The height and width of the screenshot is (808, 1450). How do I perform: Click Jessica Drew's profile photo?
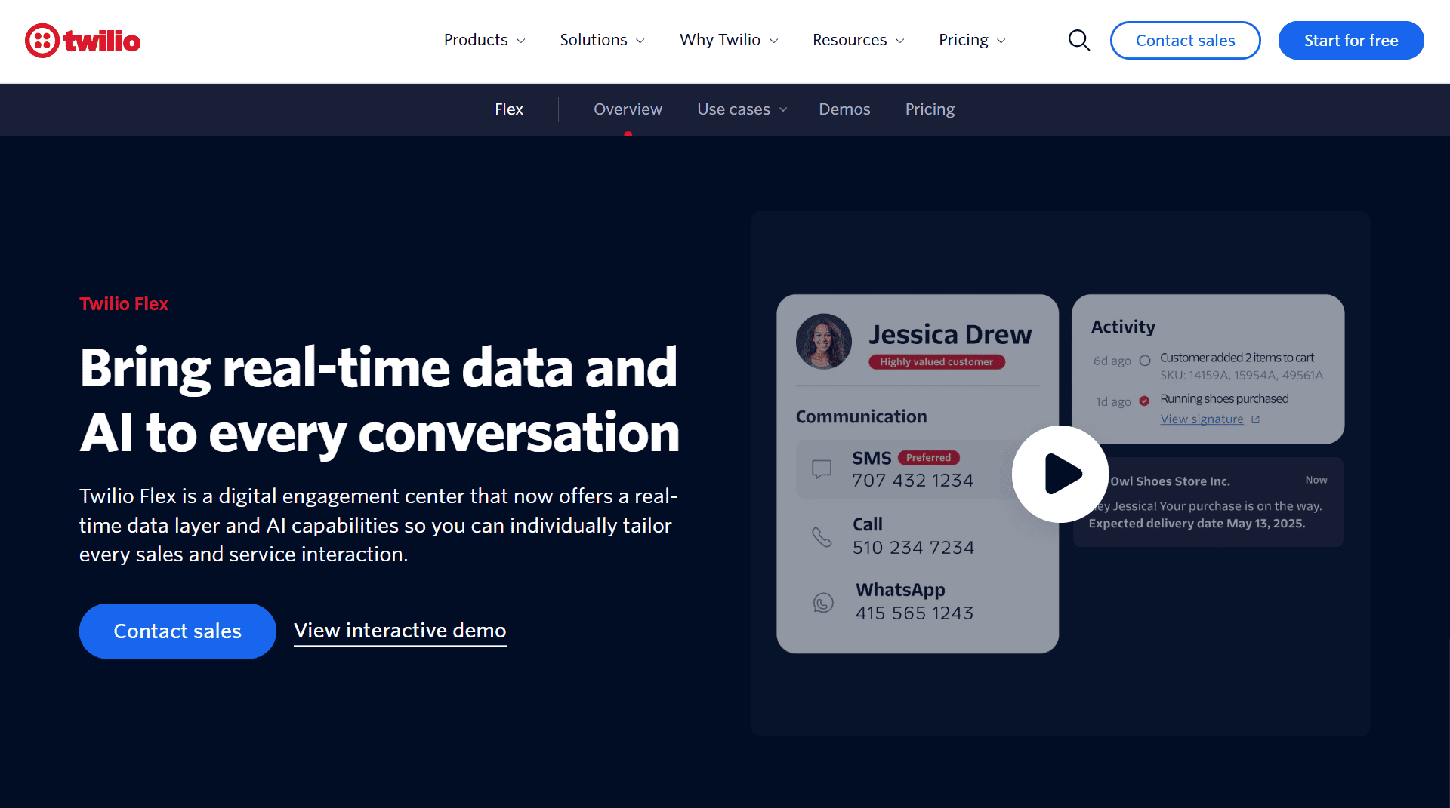pyautogui.click(x=823, y=341)
